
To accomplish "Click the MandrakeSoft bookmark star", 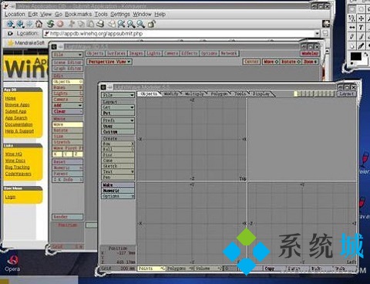I will point(11,42).
